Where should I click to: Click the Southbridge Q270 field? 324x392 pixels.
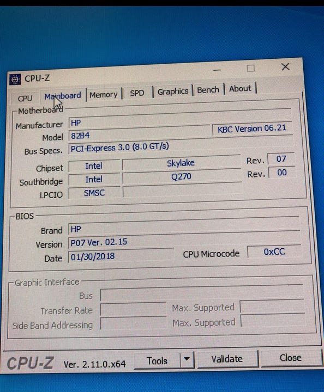[x=182, y=177]
